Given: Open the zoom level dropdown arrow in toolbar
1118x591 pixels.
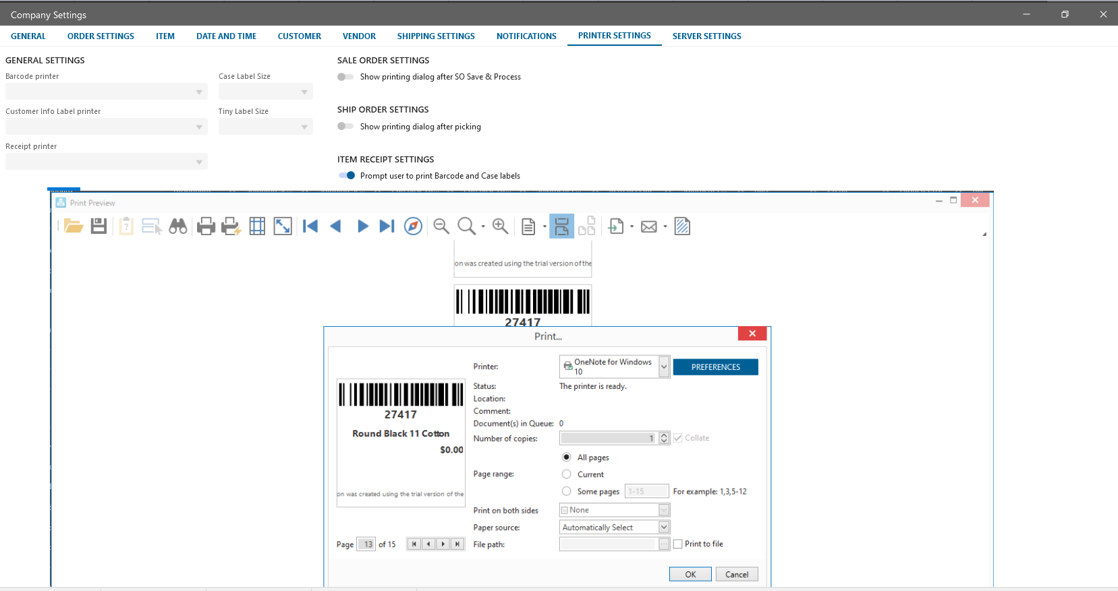Looking at the screenshot, I should tap(483, 226).
